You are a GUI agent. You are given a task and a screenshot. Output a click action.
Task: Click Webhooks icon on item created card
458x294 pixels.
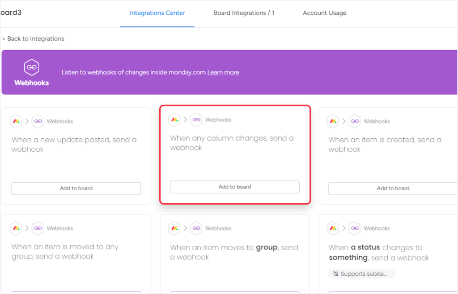coord(354,121)
